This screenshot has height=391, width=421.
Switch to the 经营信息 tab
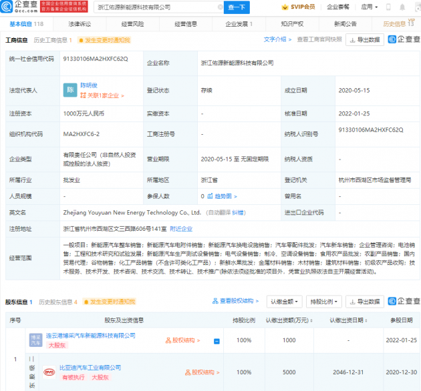pyautogui.click(x=186, y=24)
